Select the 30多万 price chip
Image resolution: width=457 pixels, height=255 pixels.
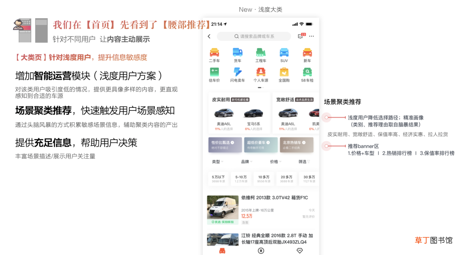pos(309,178)
